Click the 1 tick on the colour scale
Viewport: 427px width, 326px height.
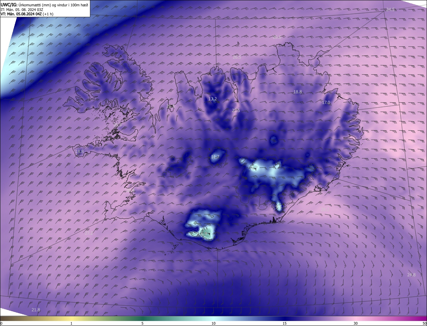(x=71, y=323)
